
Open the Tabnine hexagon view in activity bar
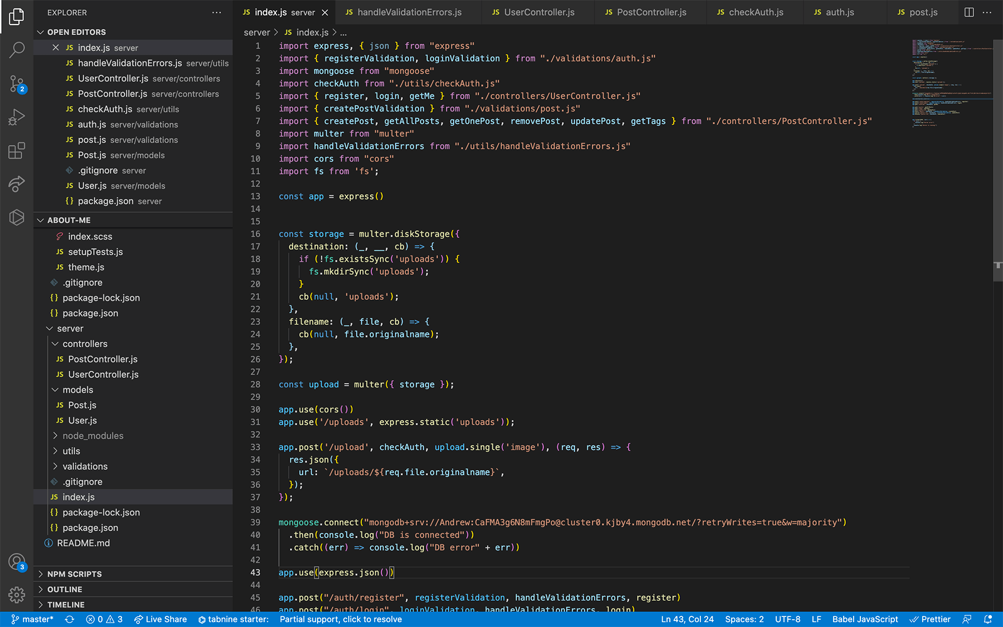point(17,217)
